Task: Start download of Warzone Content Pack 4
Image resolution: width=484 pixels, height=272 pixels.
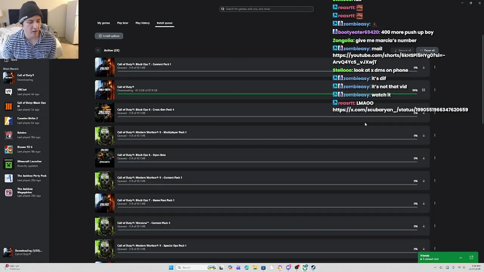Action: coord(423,226)
